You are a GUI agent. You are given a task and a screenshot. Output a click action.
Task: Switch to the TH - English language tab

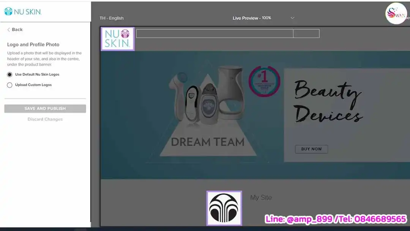[x=112, y=17]
